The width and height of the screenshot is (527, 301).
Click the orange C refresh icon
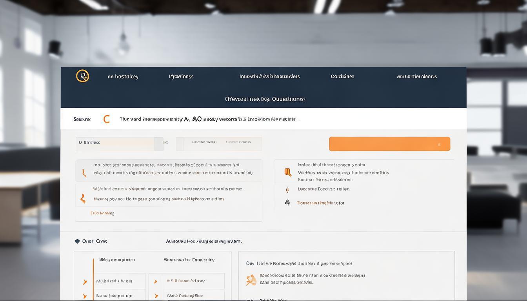(106, 119)
